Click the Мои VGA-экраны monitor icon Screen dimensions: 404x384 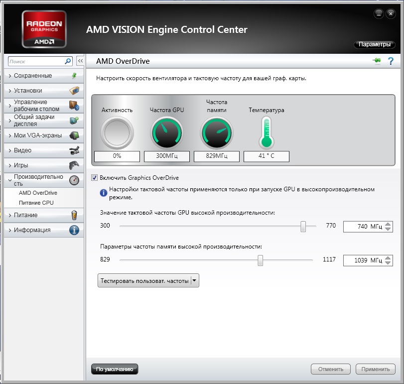click(74, 135)
